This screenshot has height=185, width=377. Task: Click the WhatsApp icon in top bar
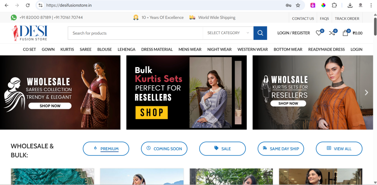click(14, 17)
